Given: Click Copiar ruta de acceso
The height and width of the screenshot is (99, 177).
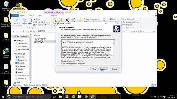Looking at the screenshot, I should click(42, 22).
